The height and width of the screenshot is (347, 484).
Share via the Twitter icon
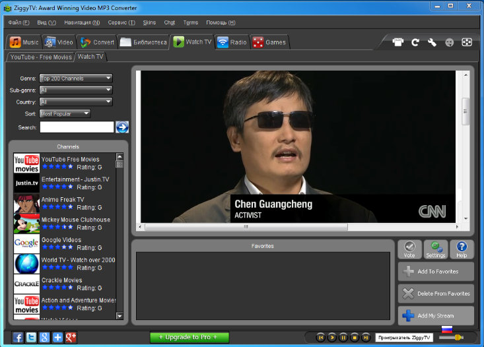tap(31, 338)
